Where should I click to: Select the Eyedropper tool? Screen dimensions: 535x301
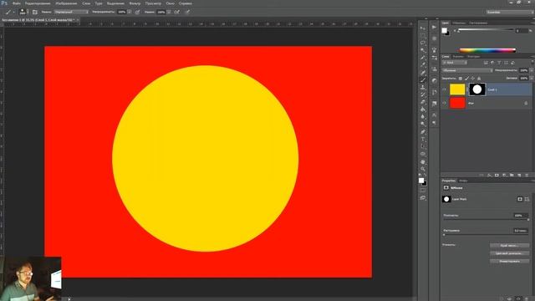[423, 64]
